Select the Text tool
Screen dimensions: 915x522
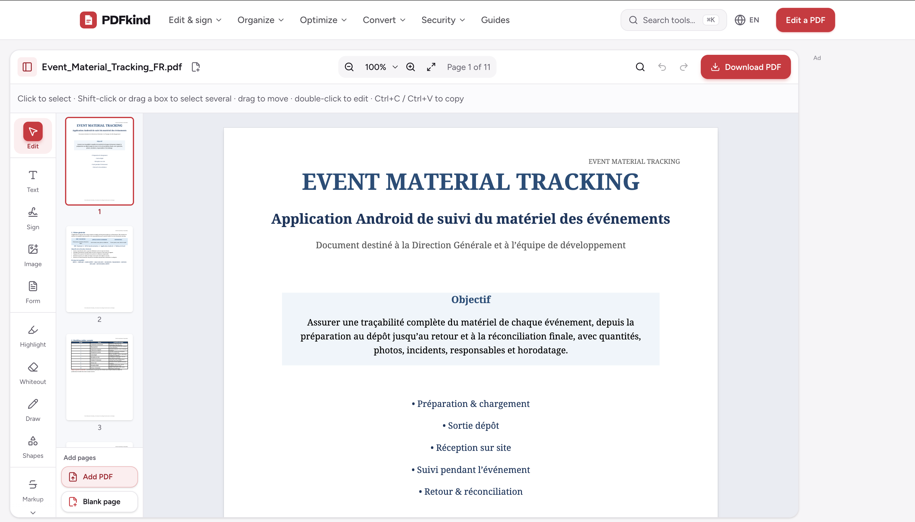(x=33, y=181)
